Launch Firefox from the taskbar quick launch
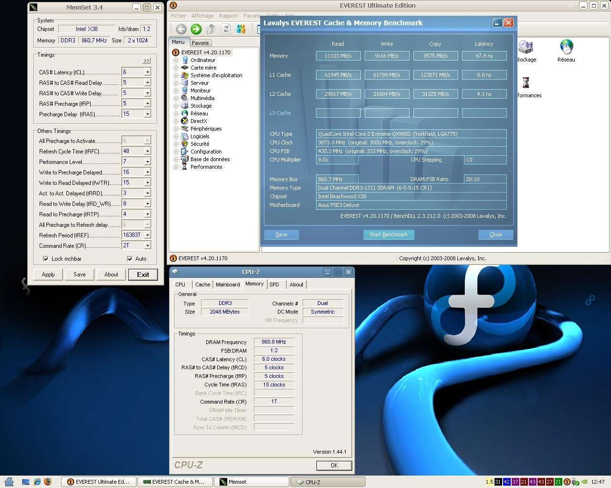The image size is (611, 488). pyautogui.click(x=48, y=482)
